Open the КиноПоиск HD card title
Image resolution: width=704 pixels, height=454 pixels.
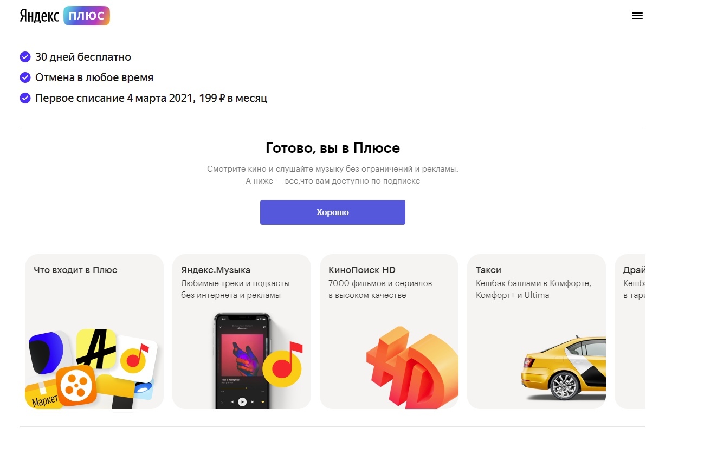click(362, 270)
